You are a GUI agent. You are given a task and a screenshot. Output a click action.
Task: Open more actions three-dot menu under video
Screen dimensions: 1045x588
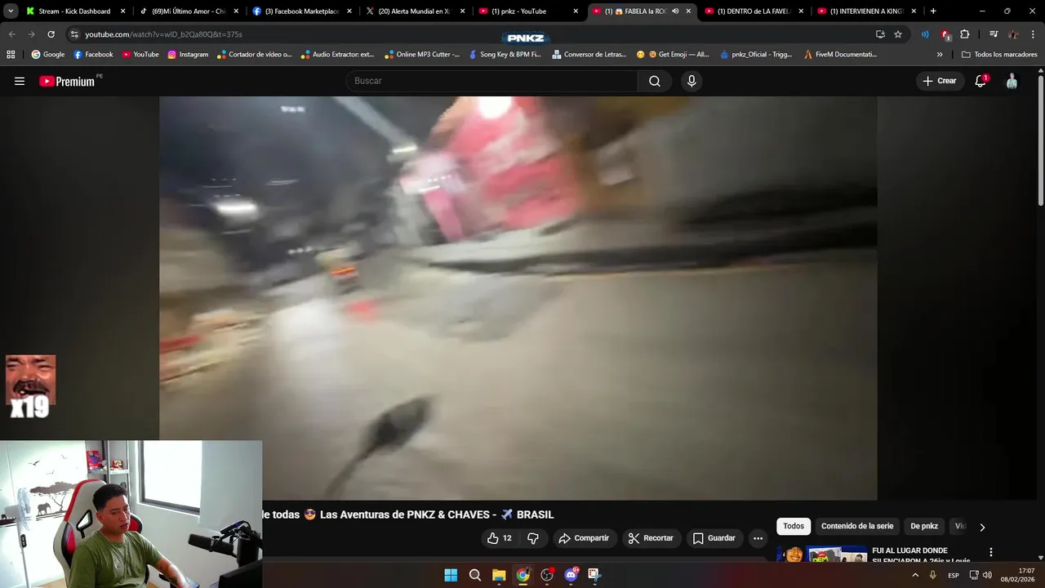pos(758,538)
